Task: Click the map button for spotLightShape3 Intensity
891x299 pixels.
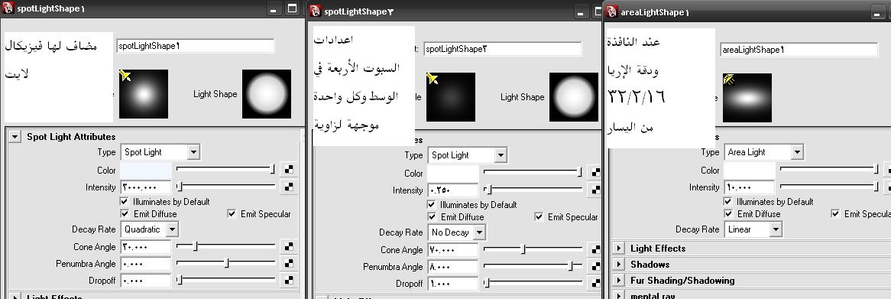Action: (x=595, y=190)
